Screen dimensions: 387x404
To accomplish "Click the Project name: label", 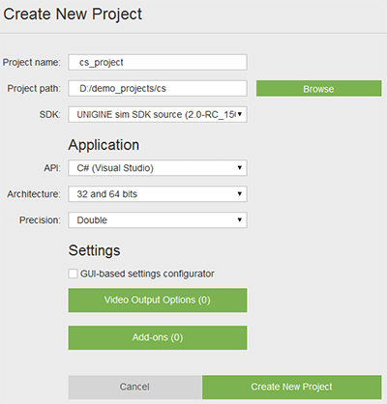I will point(32,62).
